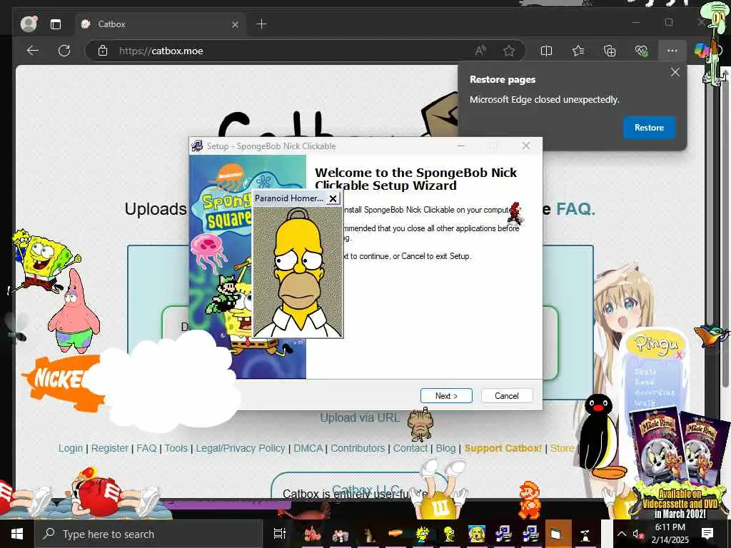Close the Paranoid Homer window
731x548 pixels.
[x=333, y=198]
